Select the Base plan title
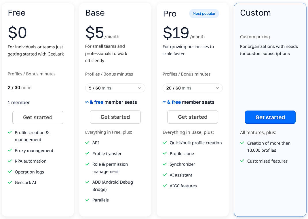The image size is (308, 219). pos(95,13)
